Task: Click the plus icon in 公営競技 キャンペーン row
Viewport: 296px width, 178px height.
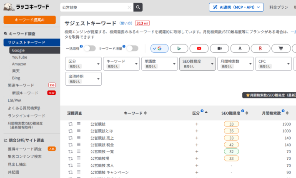Action: pyautogui.click(x=197, y=172)
